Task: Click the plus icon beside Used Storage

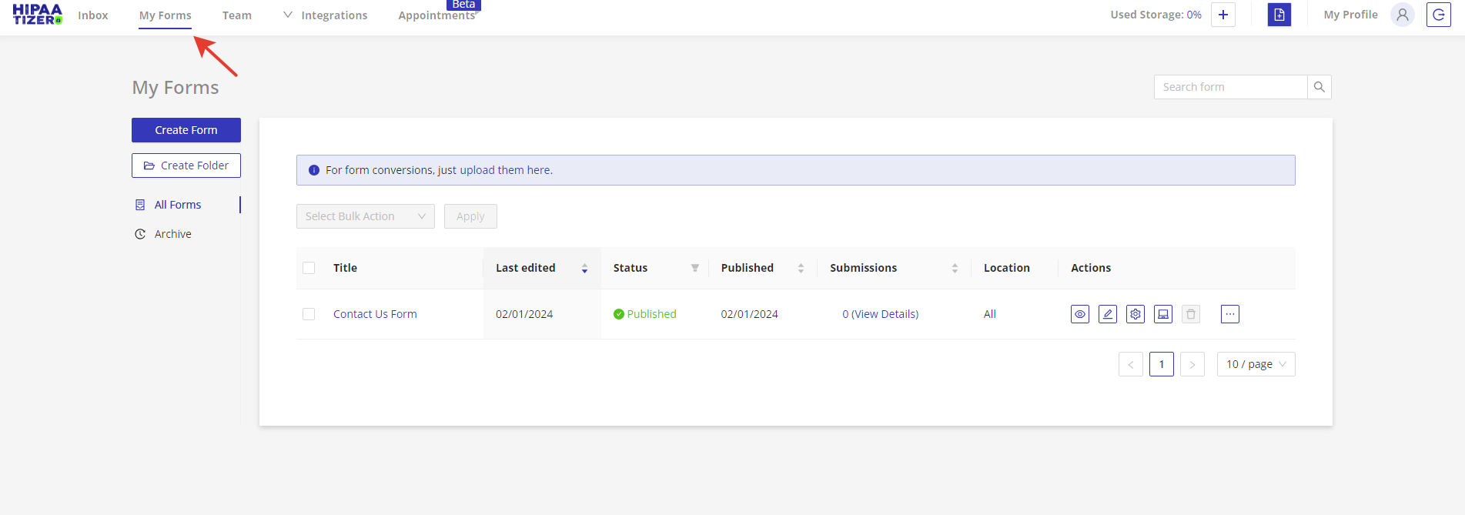Action: point(1223,15)
